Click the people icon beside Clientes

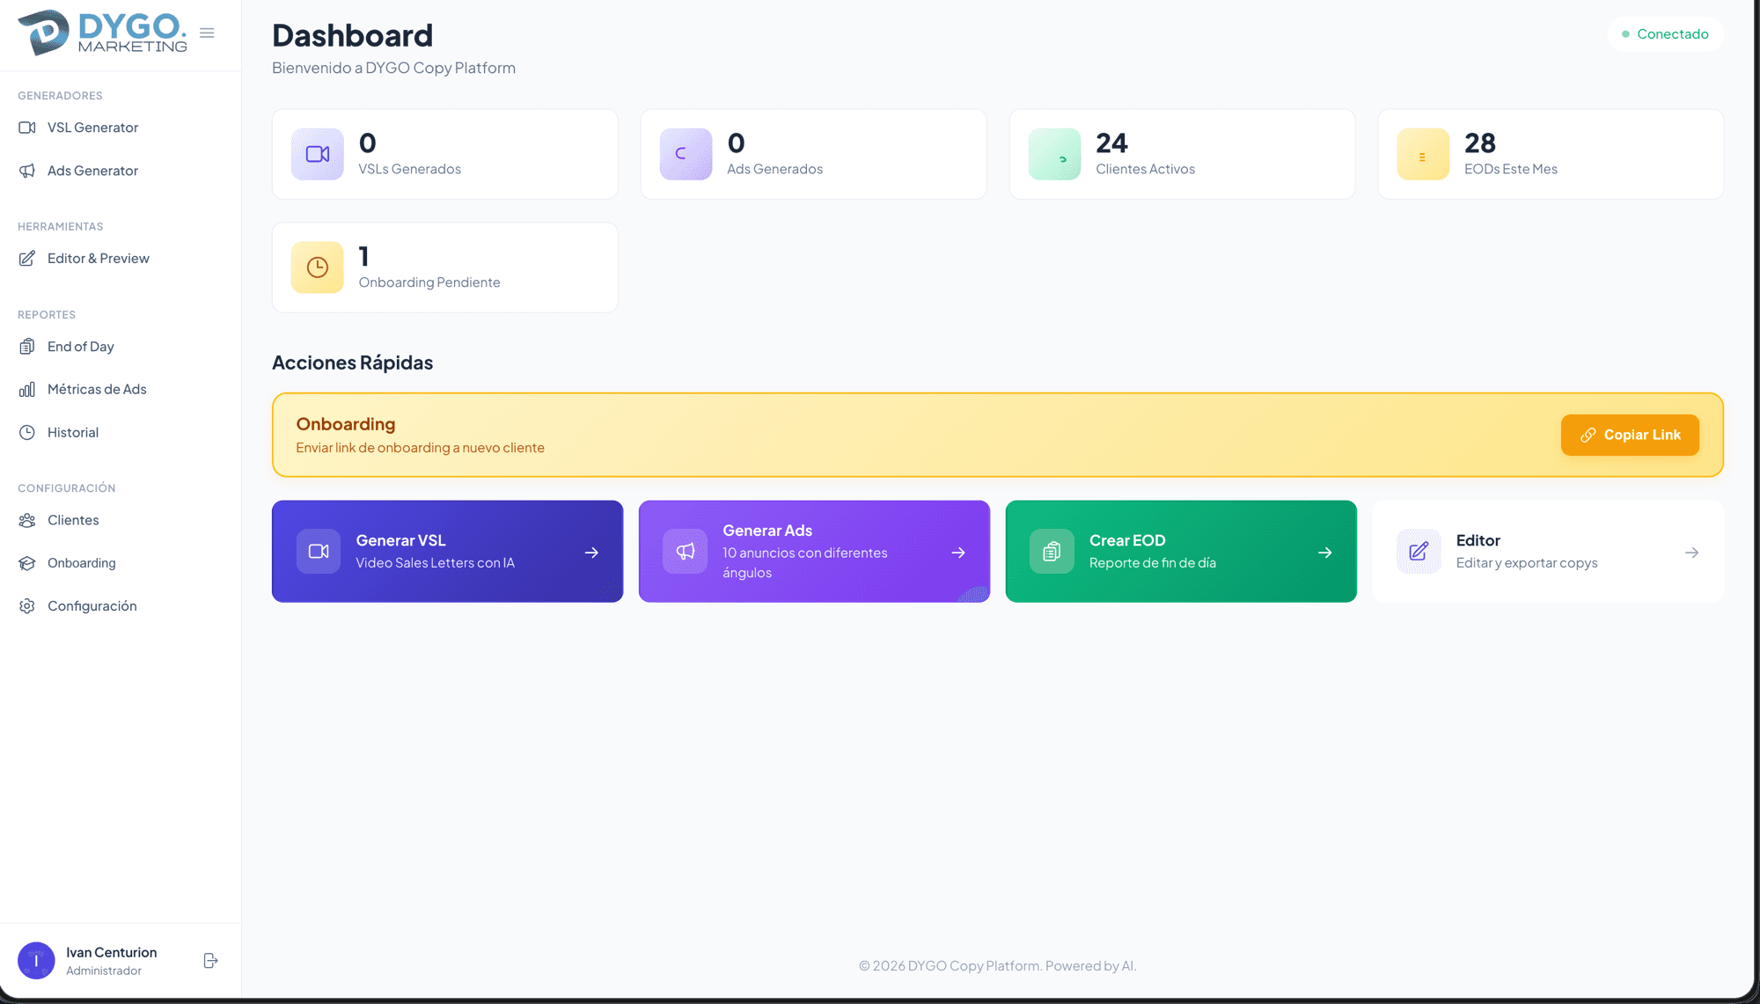tap(27, 520)
